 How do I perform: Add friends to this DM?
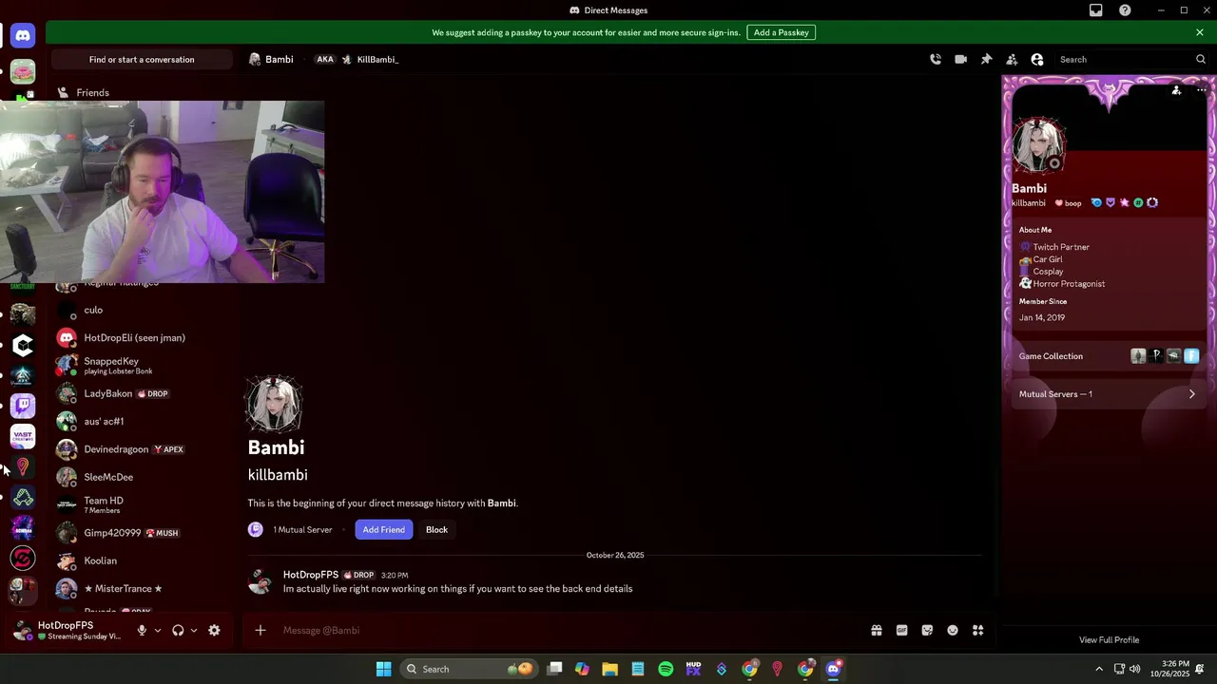pyautogui.click(x=1012, y=59)
